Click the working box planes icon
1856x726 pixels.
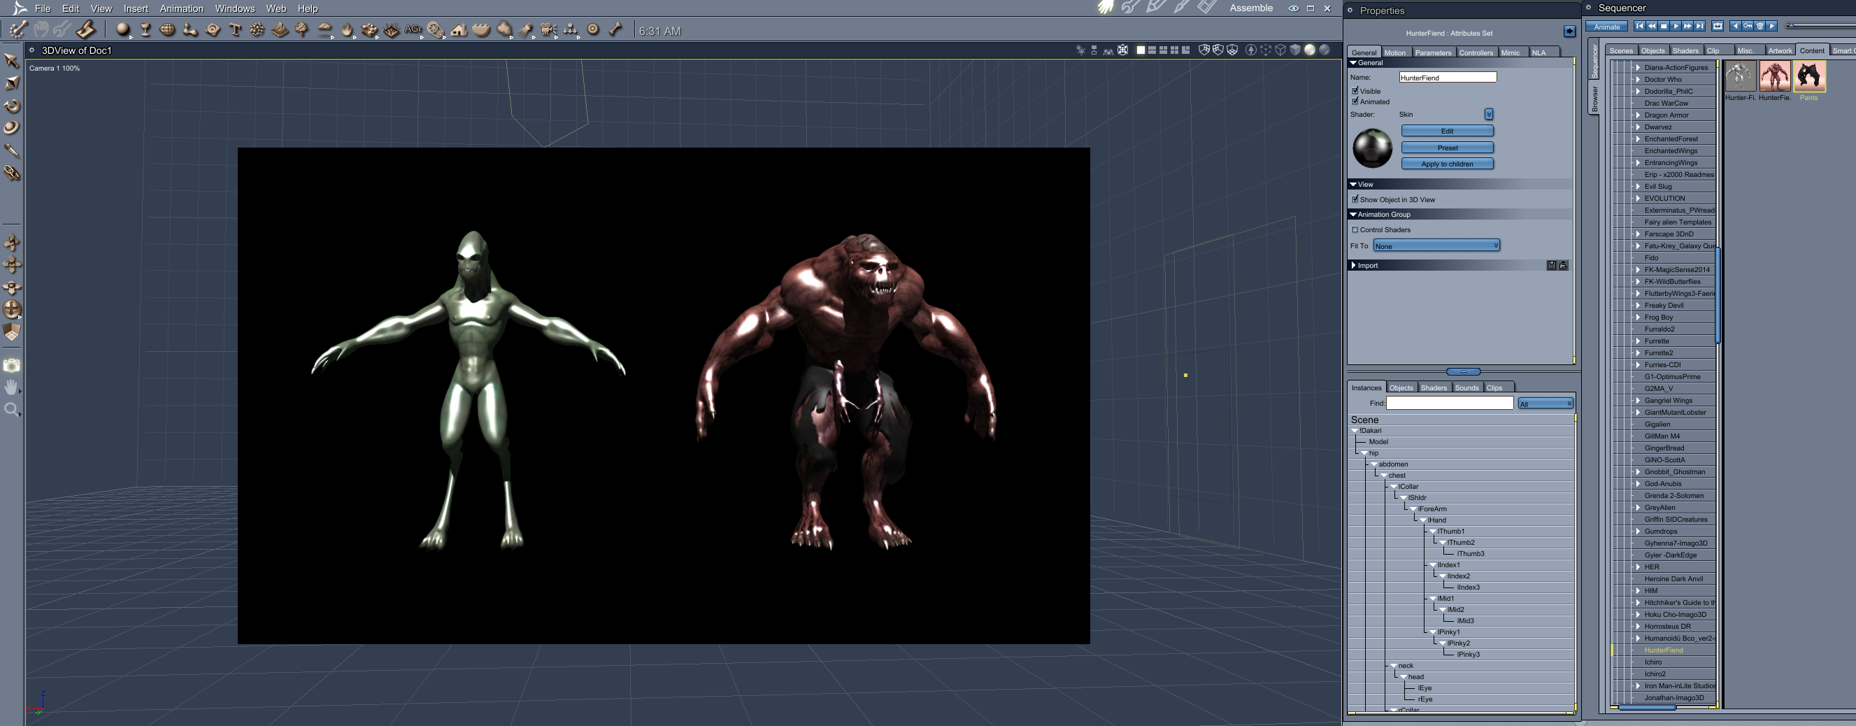click(x=11, y=332)
